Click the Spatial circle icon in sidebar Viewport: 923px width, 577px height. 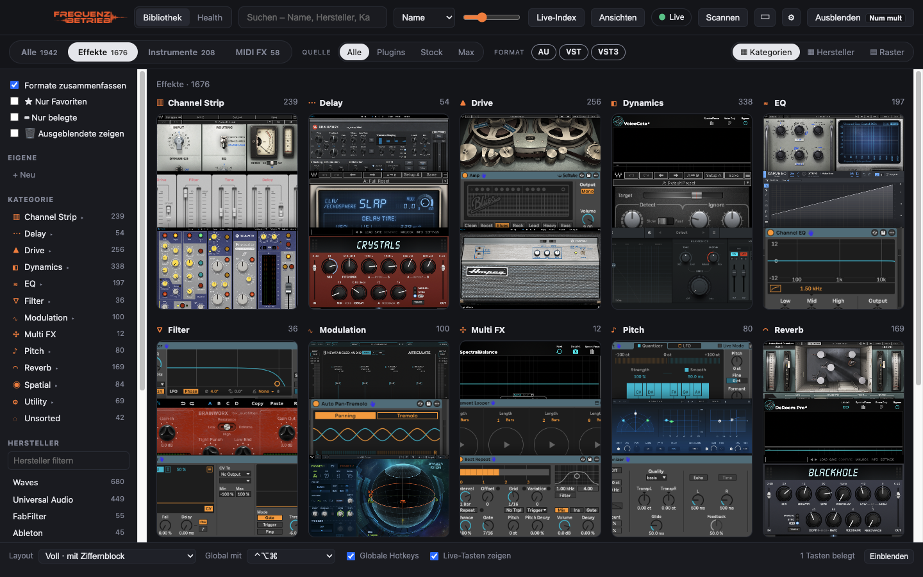[16, 385]
